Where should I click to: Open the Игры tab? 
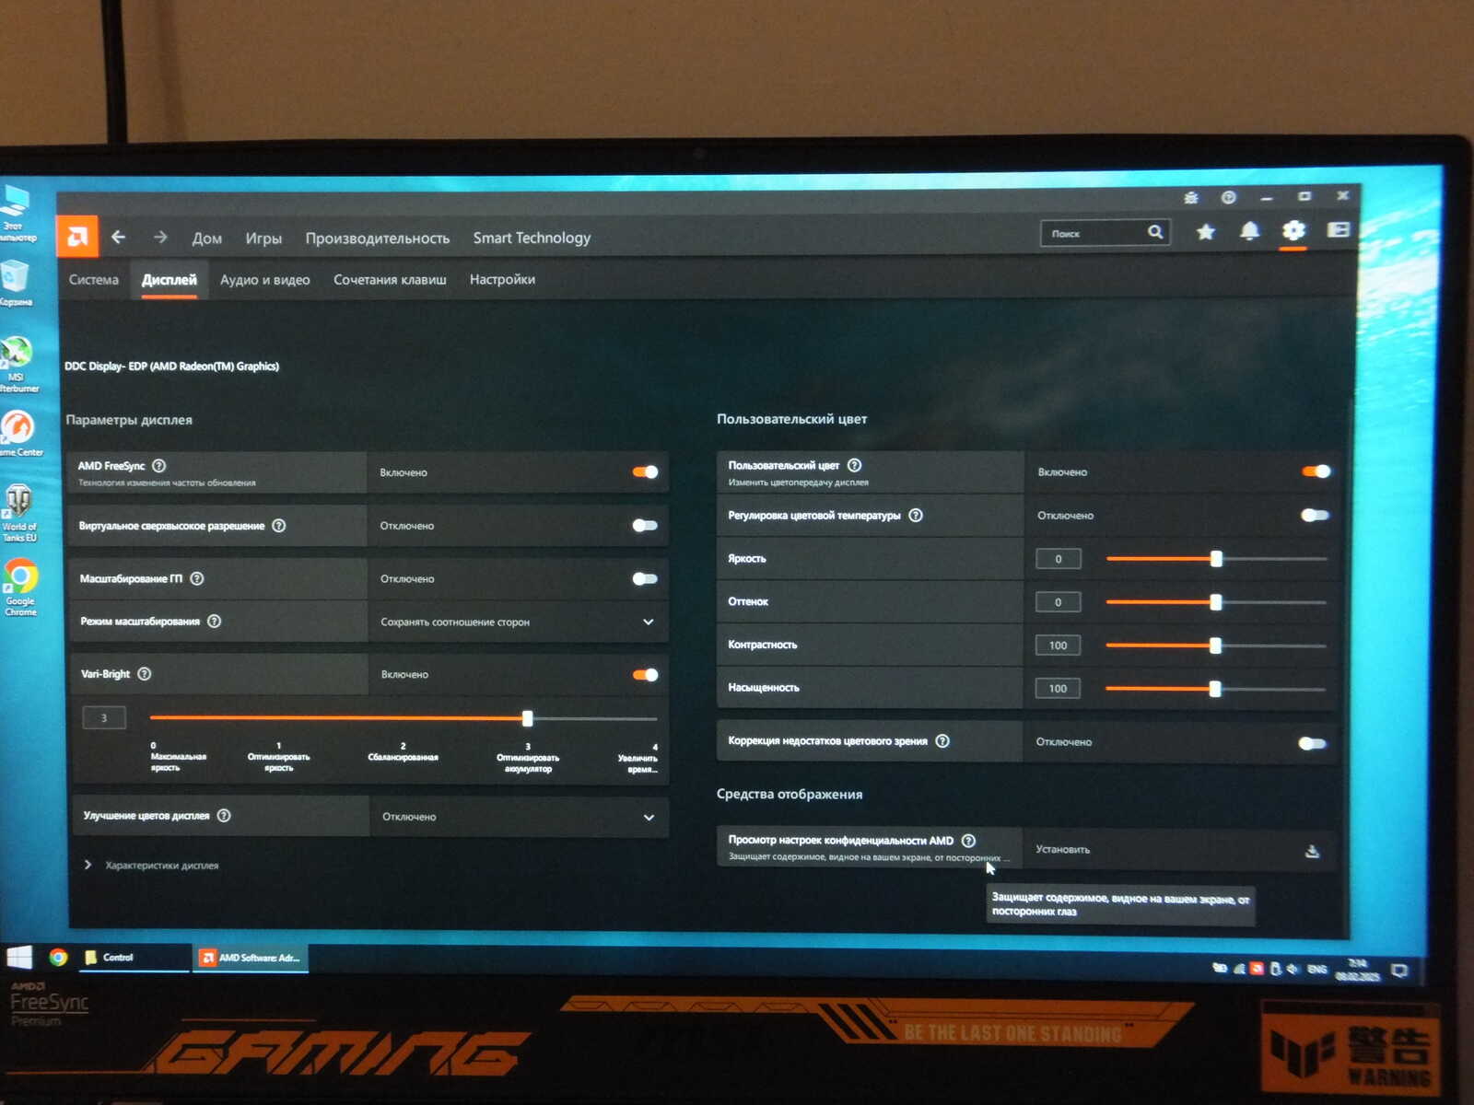(263, 238)
